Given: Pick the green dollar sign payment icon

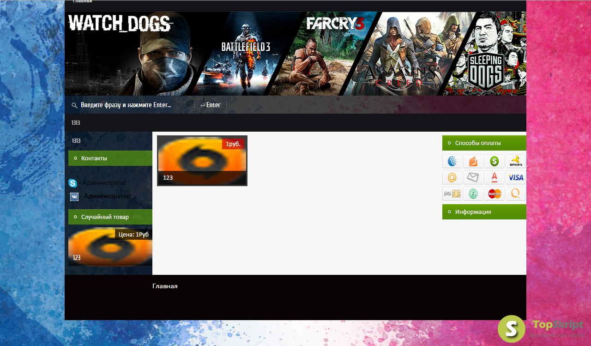Looking at the screenshot, I should click(x=495, y=161).
